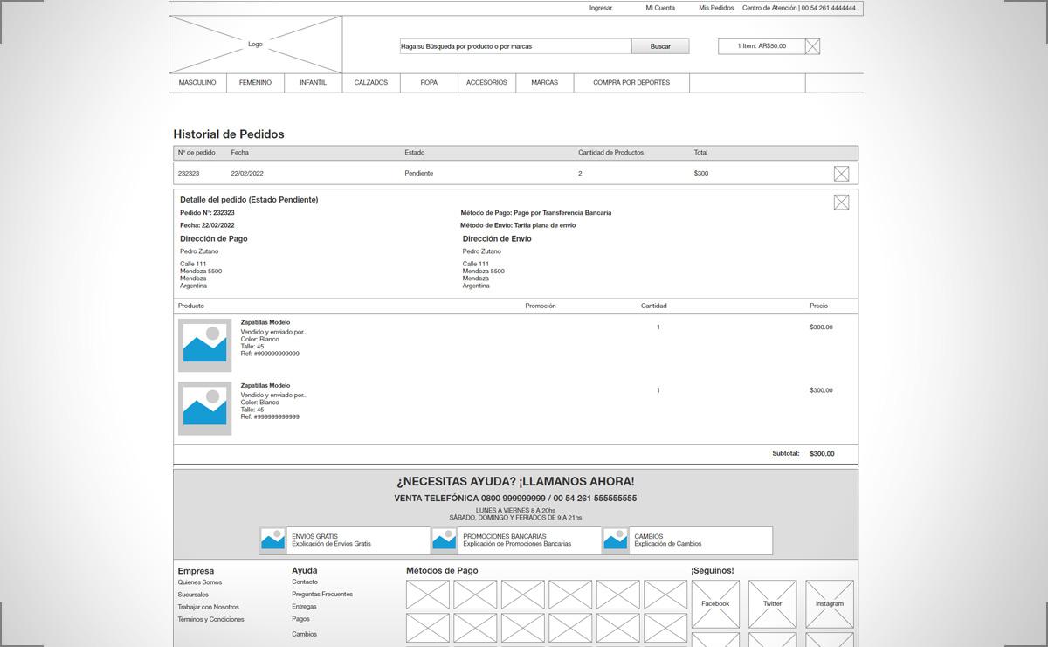Click the Contacto help link
This screenshot has height=647, width=1048.
[305, 582]
